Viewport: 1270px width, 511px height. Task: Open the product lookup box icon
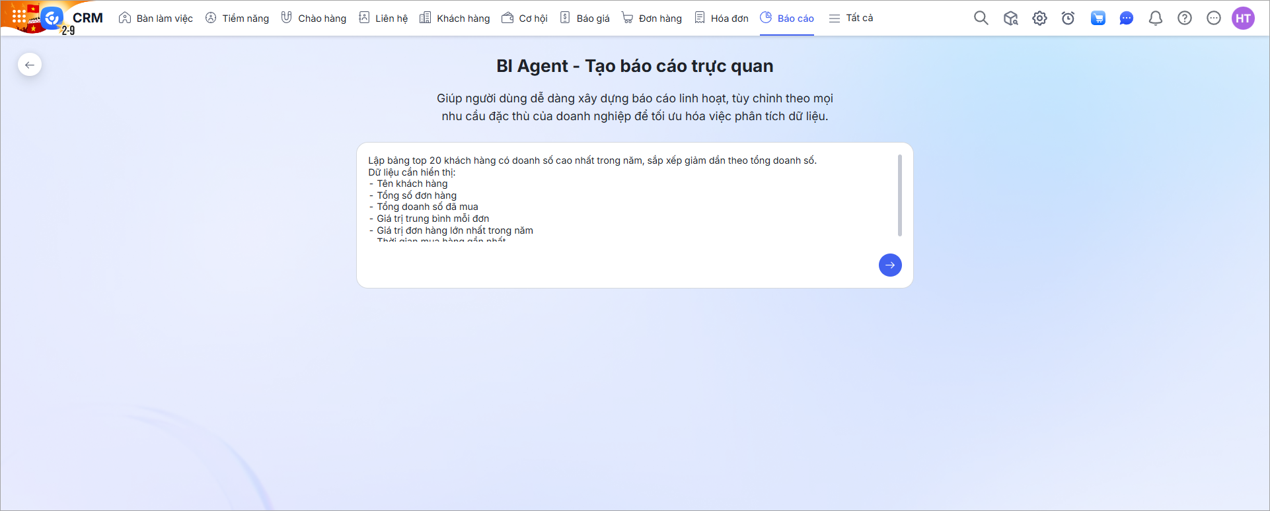(1010, 18)
